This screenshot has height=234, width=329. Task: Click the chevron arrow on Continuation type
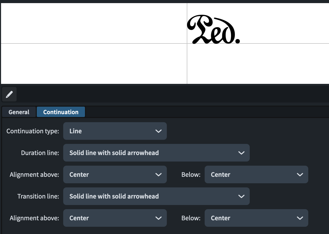coord(158,131)
